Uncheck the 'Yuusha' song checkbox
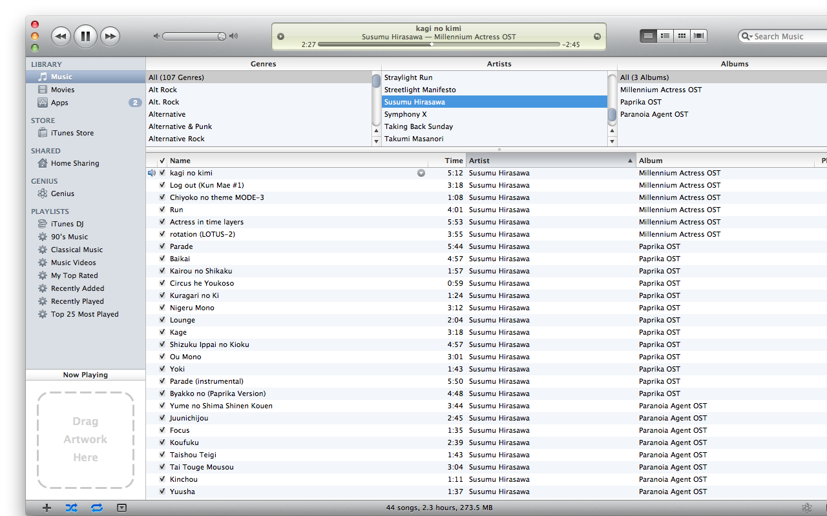The width and height of the screenshot is (827, 516). (162, 491)
